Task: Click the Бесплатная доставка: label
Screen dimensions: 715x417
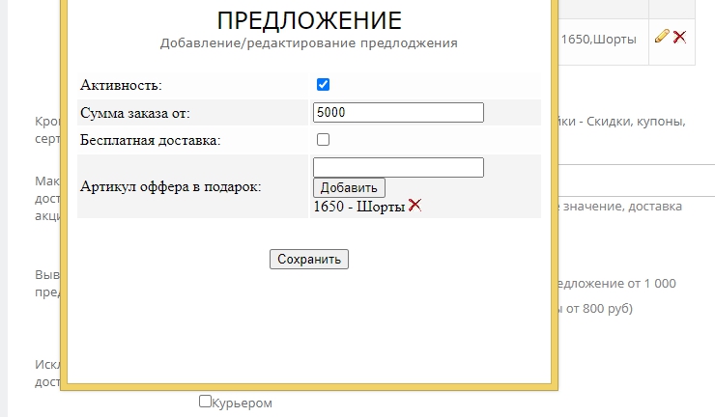Action: [x=151, y=140]
